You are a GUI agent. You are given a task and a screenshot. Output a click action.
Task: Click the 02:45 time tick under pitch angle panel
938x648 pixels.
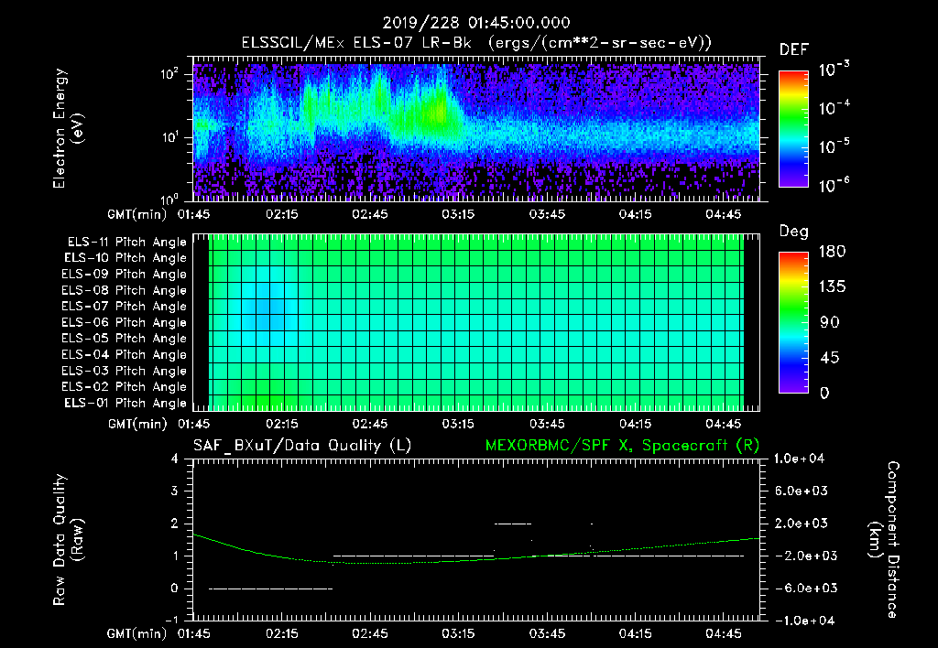click(370, 424)
